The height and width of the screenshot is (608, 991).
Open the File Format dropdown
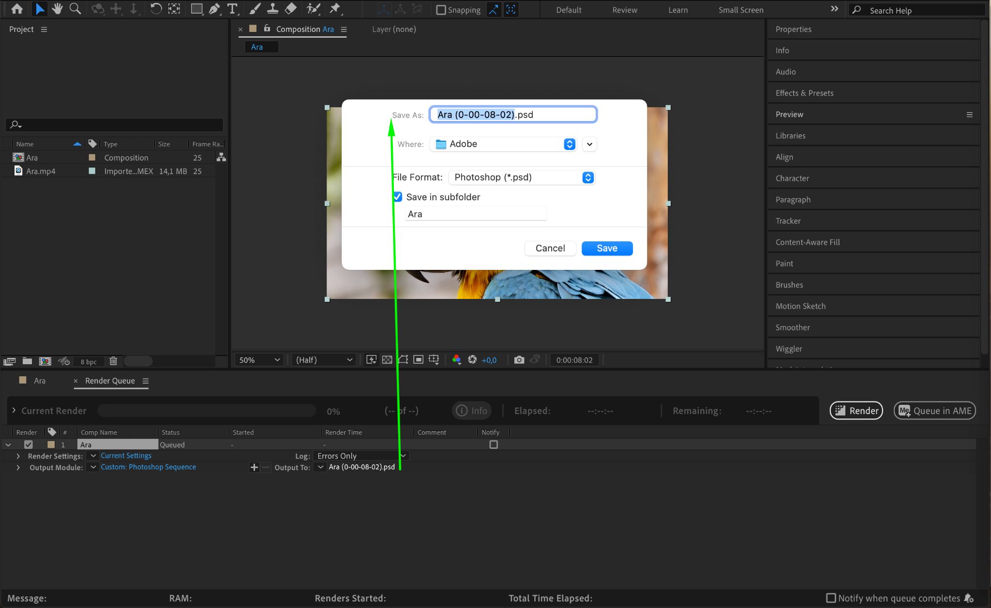tap(522, 178)
